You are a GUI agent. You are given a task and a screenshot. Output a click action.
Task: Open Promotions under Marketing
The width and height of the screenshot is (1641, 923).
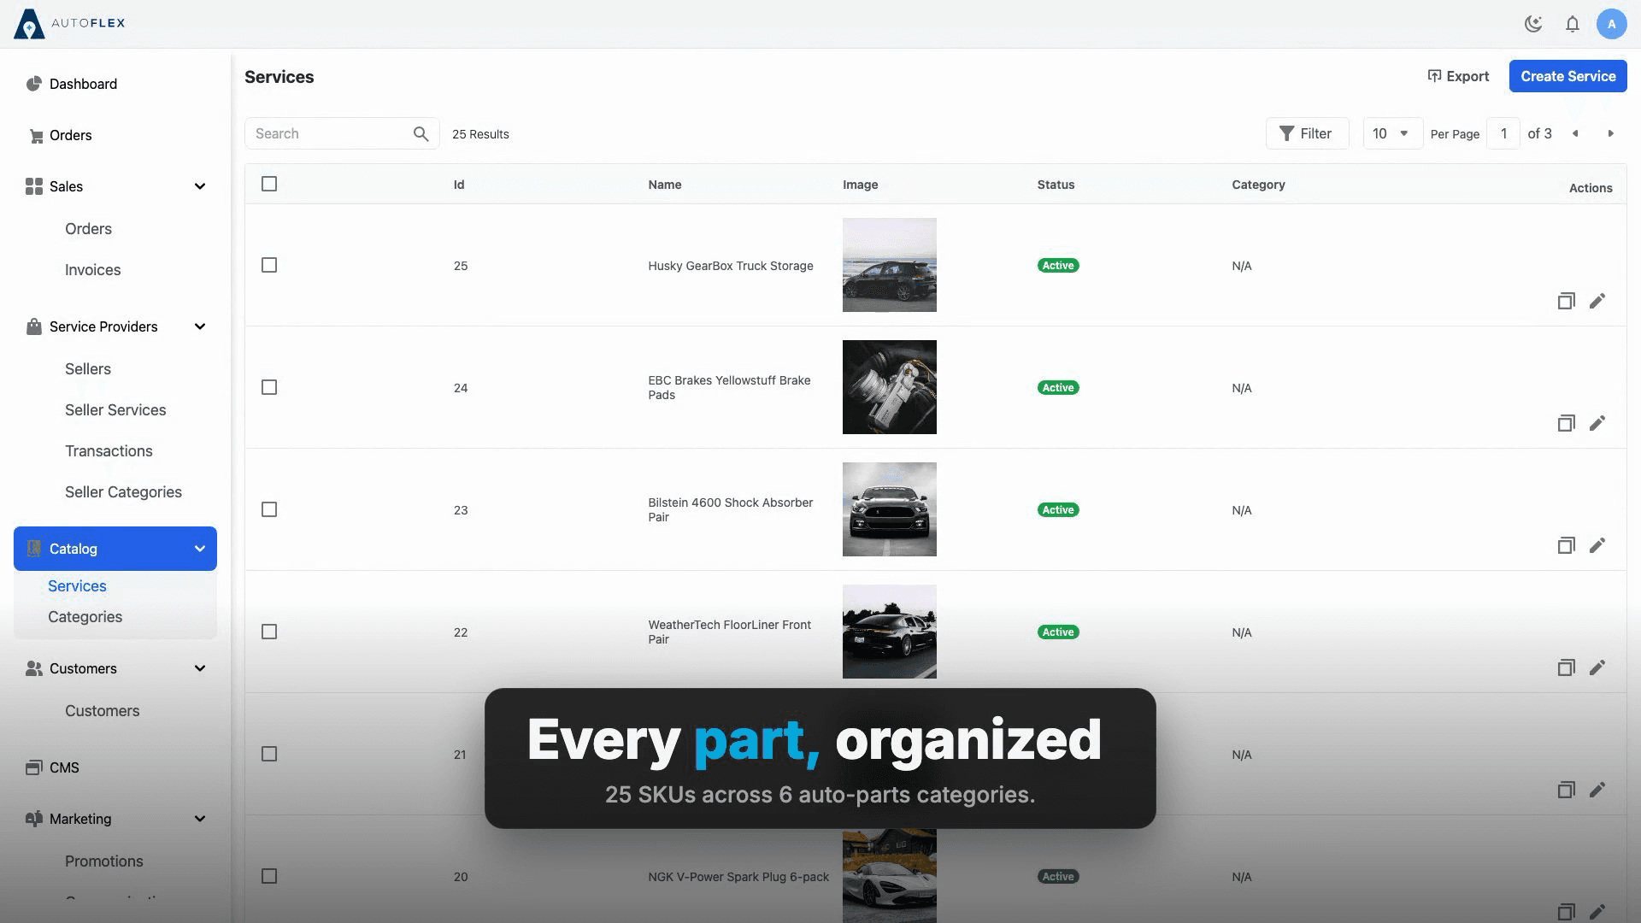pyautogui.click(x=103, y=861)
